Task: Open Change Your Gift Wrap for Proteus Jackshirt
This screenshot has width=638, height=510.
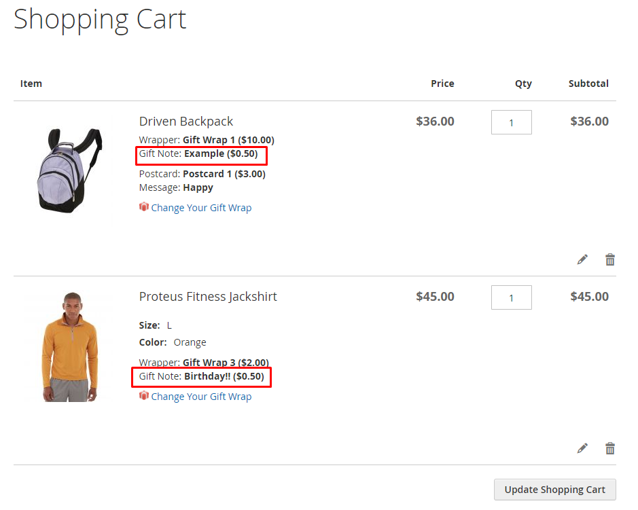Action: pos(201,397)
